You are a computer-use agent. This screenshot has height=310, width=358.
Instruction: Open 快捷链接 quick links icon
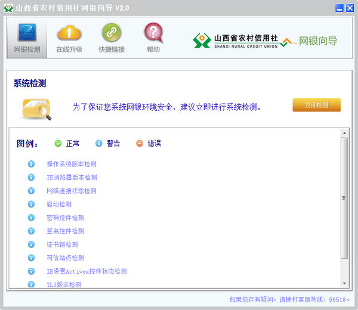[112, 38]
